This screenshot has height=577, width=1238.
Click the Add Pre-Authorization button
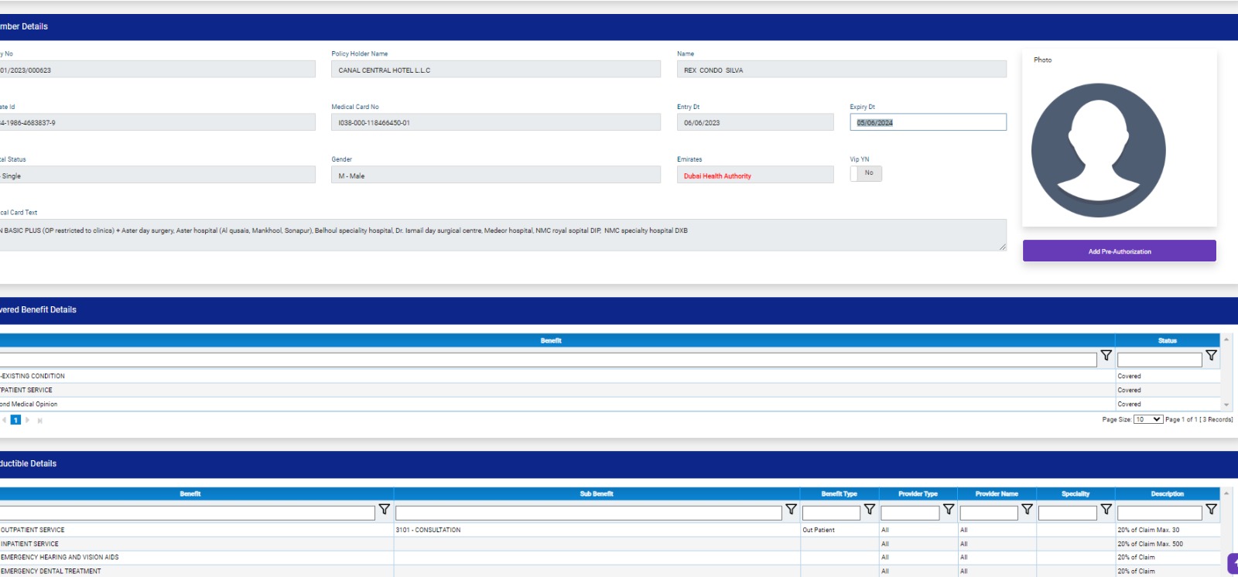tap(1119, 251)
